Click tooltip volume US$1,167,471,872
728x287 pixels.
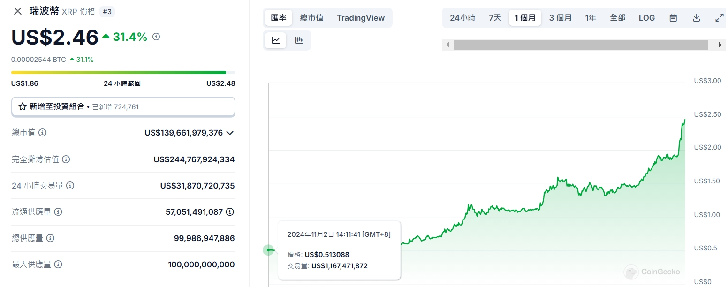point(340,266)
